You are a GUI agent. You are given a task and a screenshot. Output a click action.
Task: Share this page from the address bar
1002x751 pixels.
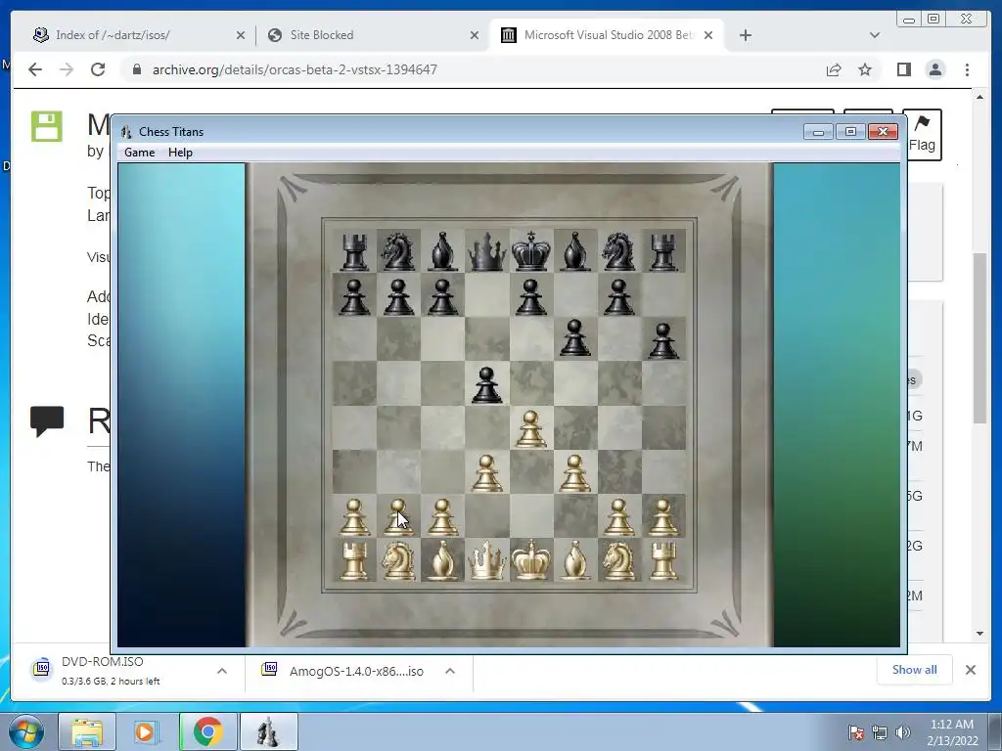click(834, 69)
